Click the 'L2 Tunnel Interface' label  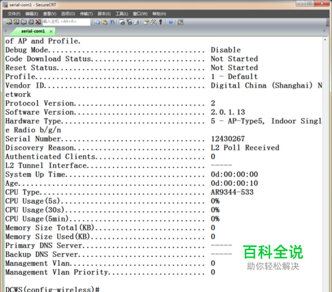tap(46, 165)
